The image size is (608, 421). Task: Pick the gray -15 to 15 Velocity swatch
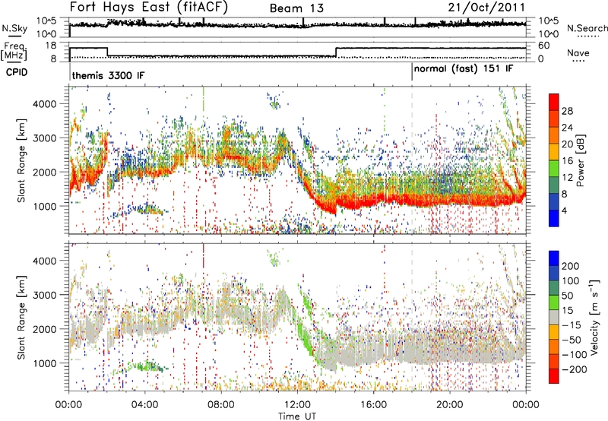click(554, 317)
